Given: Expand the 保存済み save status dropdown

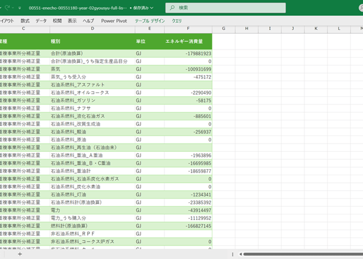Looking at the screenshot, I should point(151,8).
